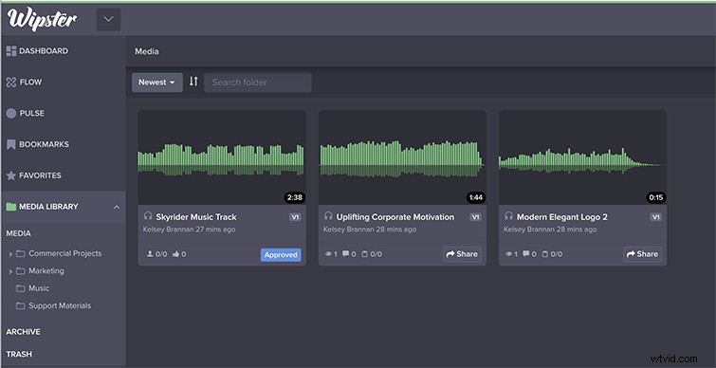Click the Modern Elegant Logo 2 title
The image size is (716, 368).
click(562, 217)
